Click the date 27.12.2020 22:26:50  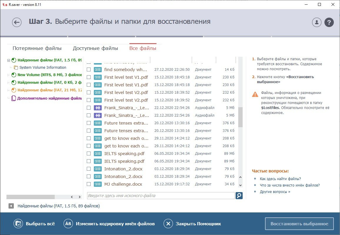[172, 70]
